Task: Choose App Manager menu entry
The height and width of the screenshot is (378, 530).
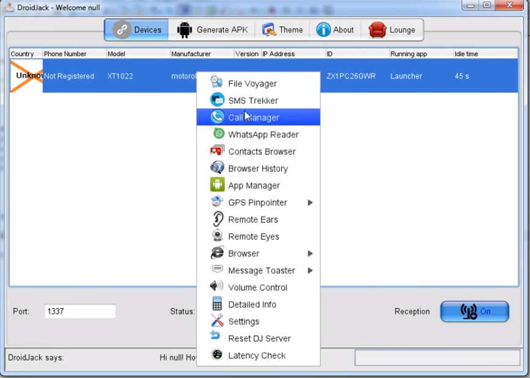Action: coord(258,185)
